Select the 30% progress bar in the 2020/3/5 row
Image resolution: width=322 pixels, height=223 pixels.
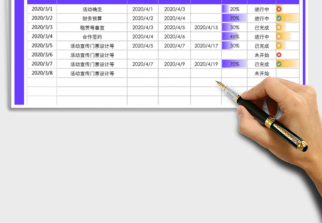click(x=234, y=45)
